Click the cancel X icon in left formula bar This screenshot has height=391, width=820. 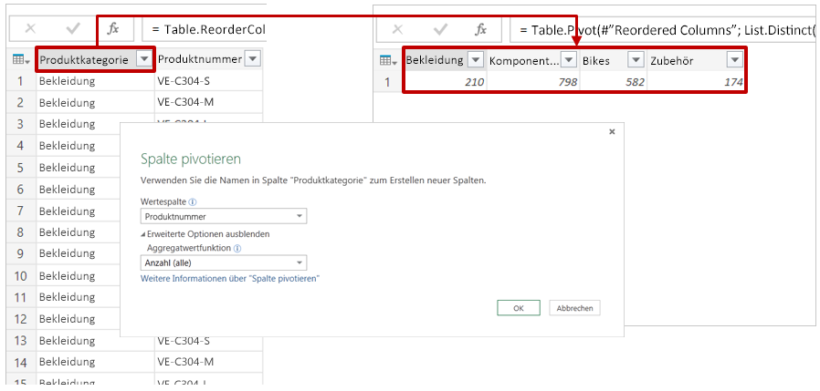click(x=30, y=29)
